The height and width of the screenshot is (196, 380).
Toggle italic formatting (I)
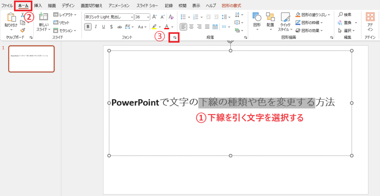96,27
